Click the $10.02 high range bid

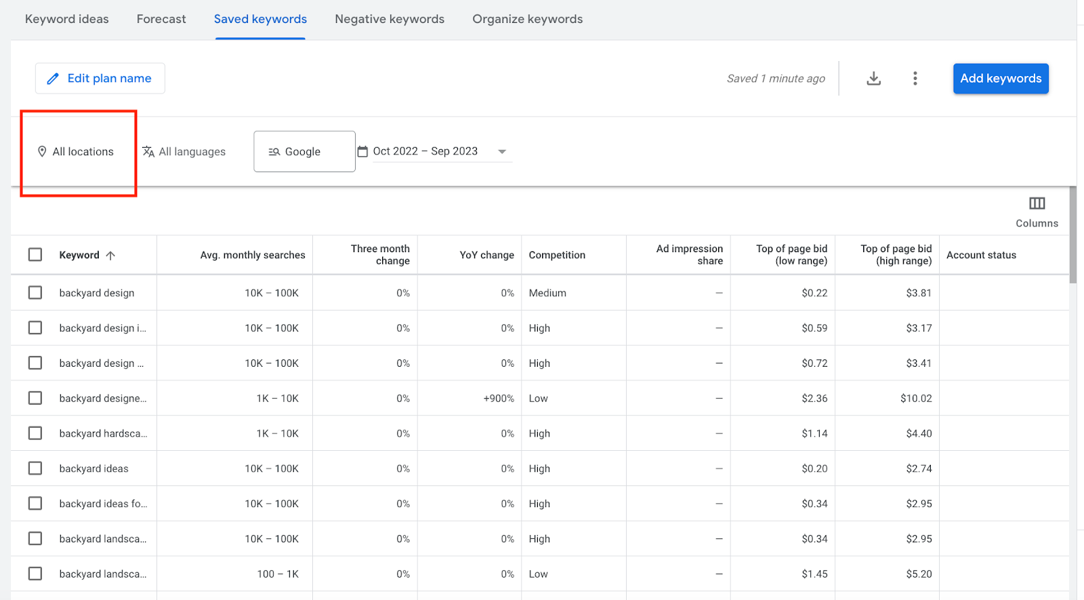point(916,399)
